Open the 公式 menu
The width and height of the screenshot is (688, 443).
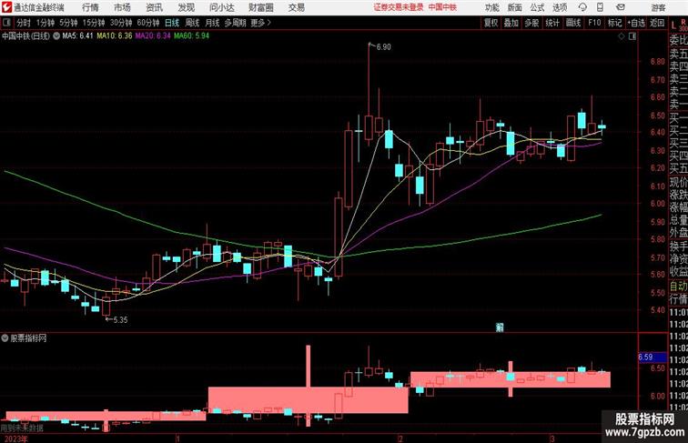click(x=537, y=7)
